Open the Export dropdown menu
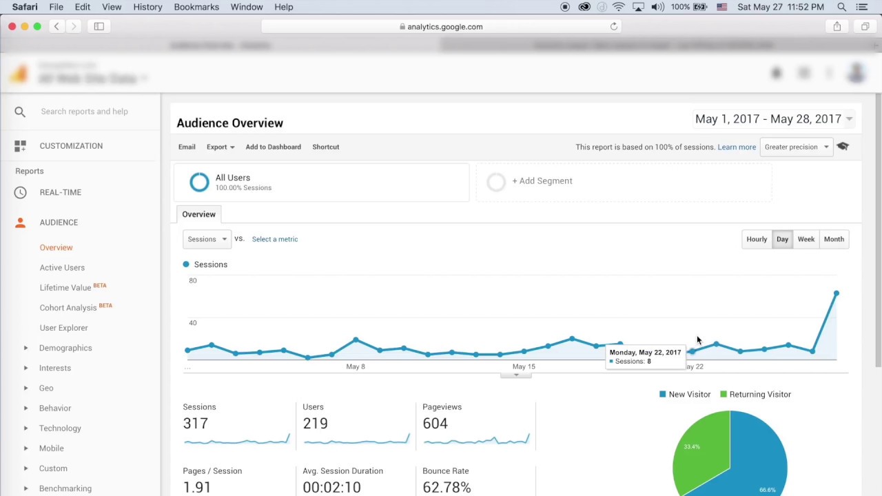 (x=220, y=147)
